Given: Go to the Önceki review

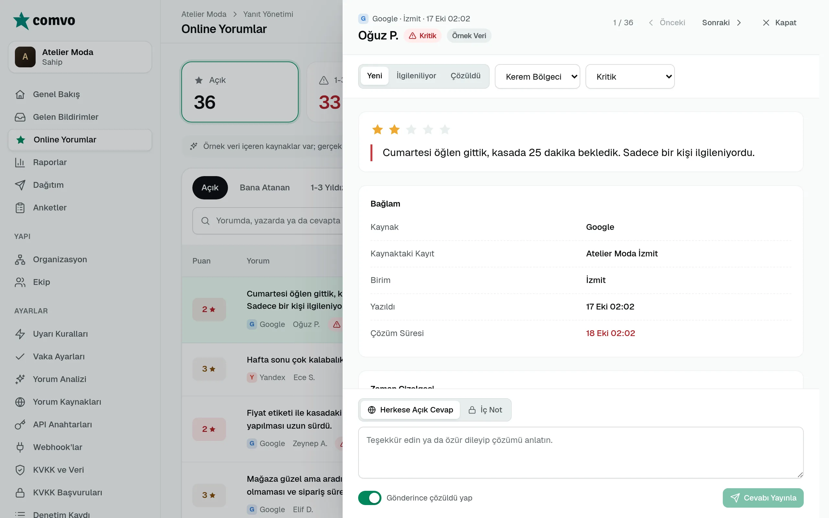Looking at the screenshot, I should 667,23.
